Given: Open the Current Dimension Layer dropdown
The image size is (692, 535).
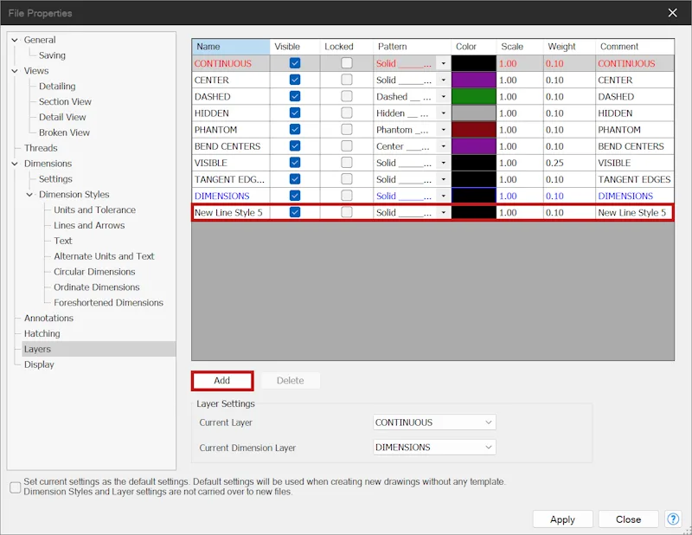Looking at the screenshot, I should tap(434, 447).
